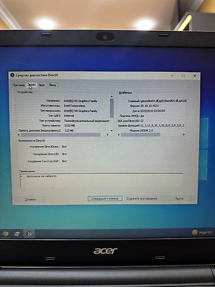
Task: Click the Выход button
Action: [x=179, y=199]
